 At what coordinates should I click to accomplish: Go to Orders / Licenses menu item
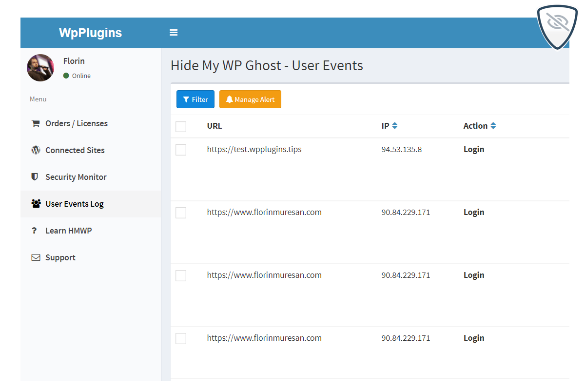(76, 123)
